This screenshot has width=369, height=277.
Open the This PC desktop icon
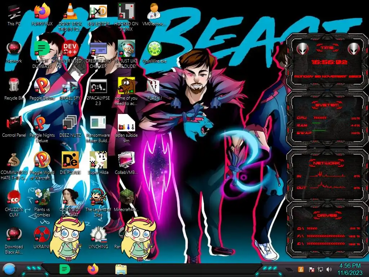(14, 15)
